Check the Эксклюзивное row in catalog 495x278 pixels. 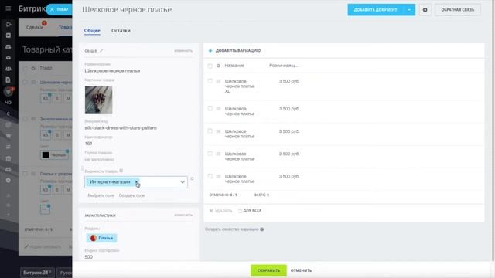tap(26, 119)
